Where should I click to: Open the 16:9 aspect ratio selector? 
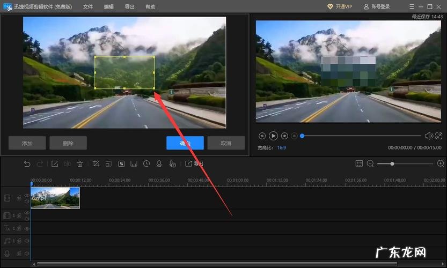[x=281, y=147]
